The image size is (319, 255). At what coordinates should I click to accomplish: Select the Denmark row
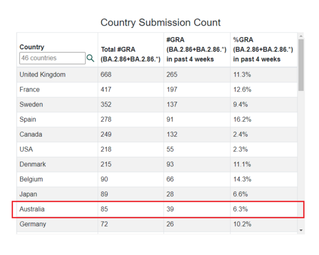[157, 165]
